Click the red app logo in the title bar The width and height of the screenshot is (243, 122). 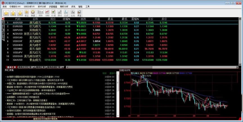(3, 3)
